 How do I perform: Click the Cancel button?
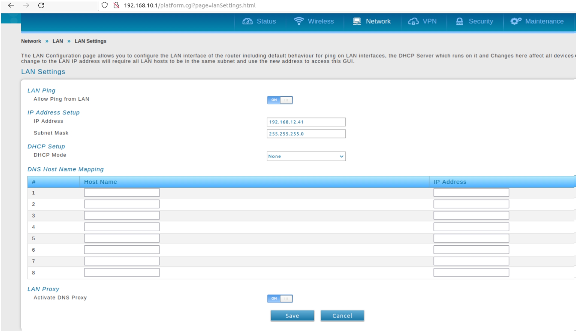point(342,316)
